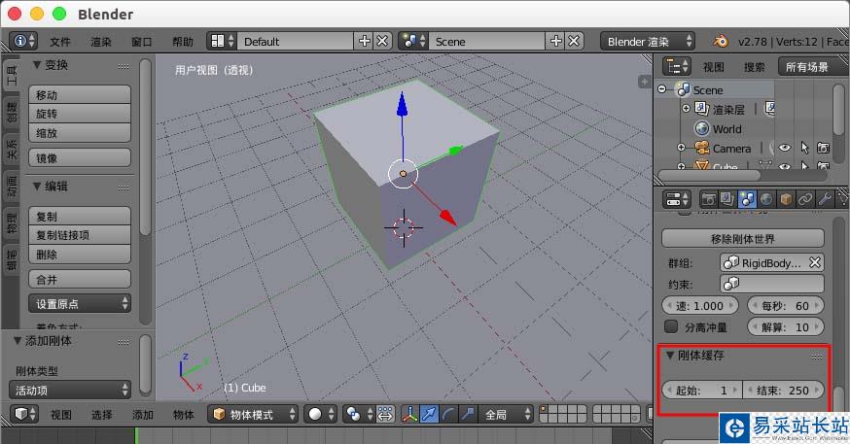
Task: Switch to World properties tab
Action: pos(766,199)
